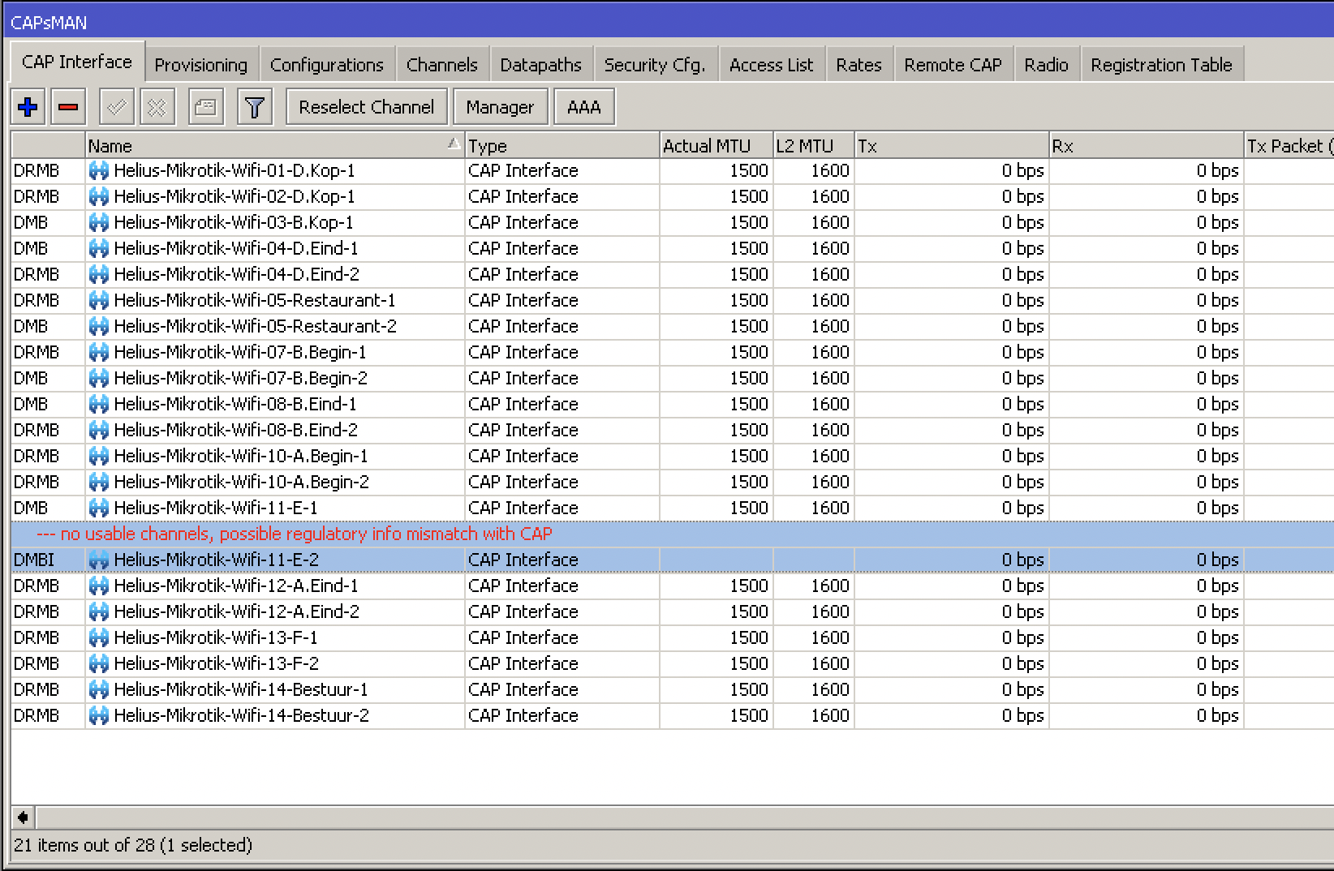
Task: Add a new CAP interface using the plus icon
Action: pyautogui.click(x=27, y=106)
